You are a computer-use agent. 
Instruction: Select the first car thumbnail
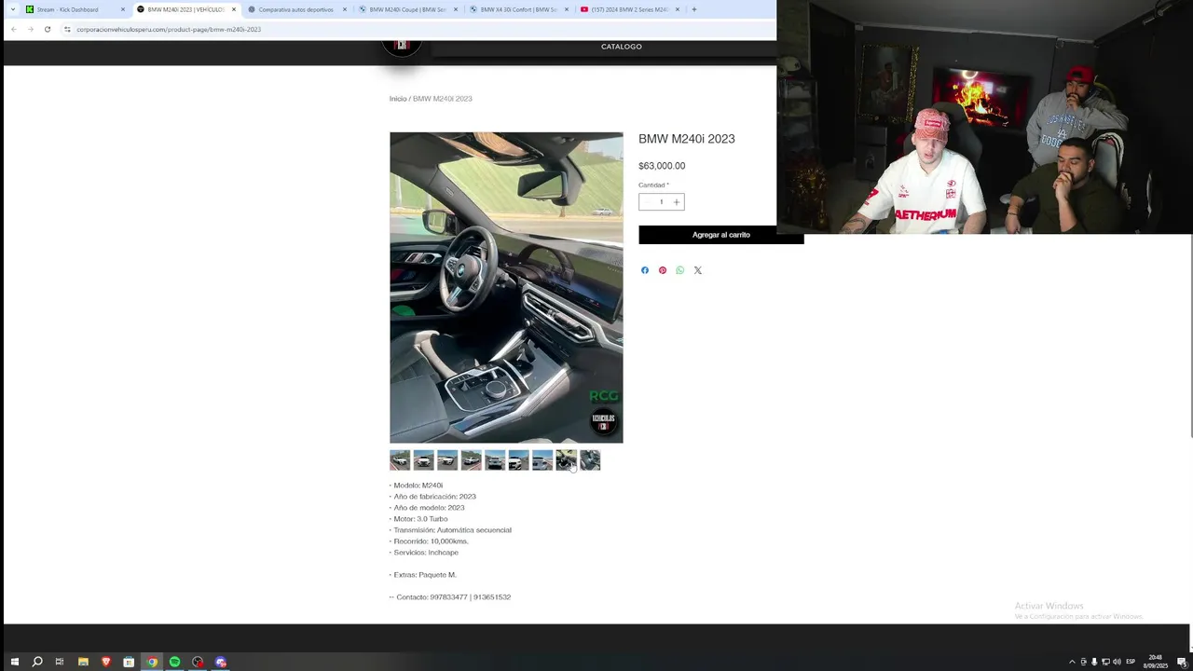click(400, 460)
